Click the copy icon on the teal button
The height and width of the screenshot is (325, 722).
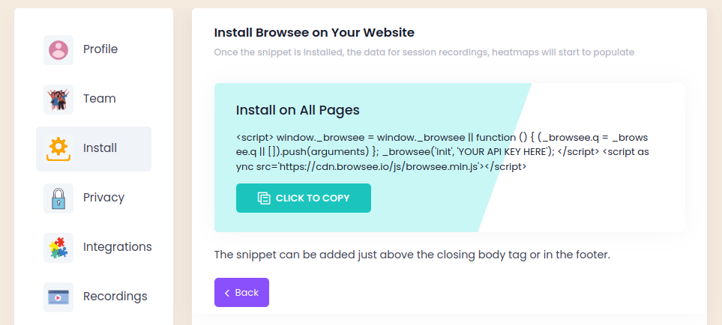click(264, 198)
